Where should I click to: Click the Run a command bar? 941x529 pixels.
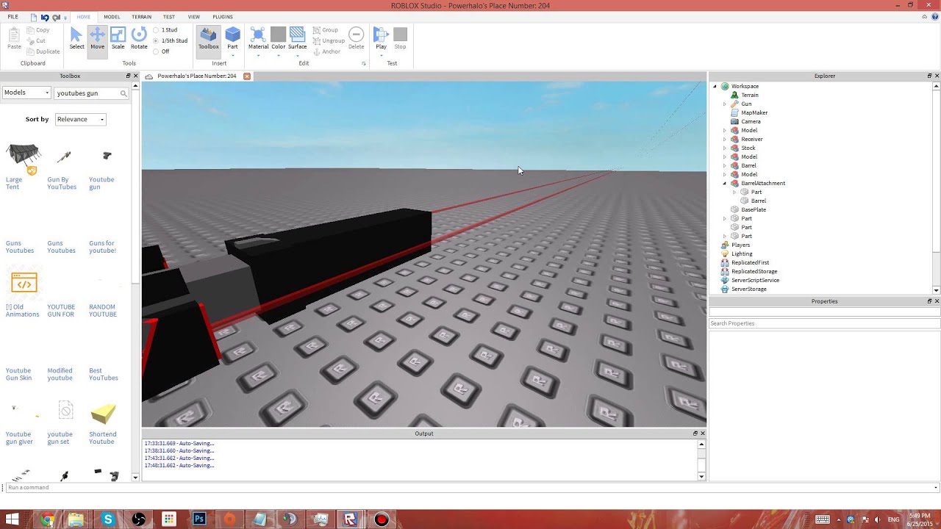point(470,487)
